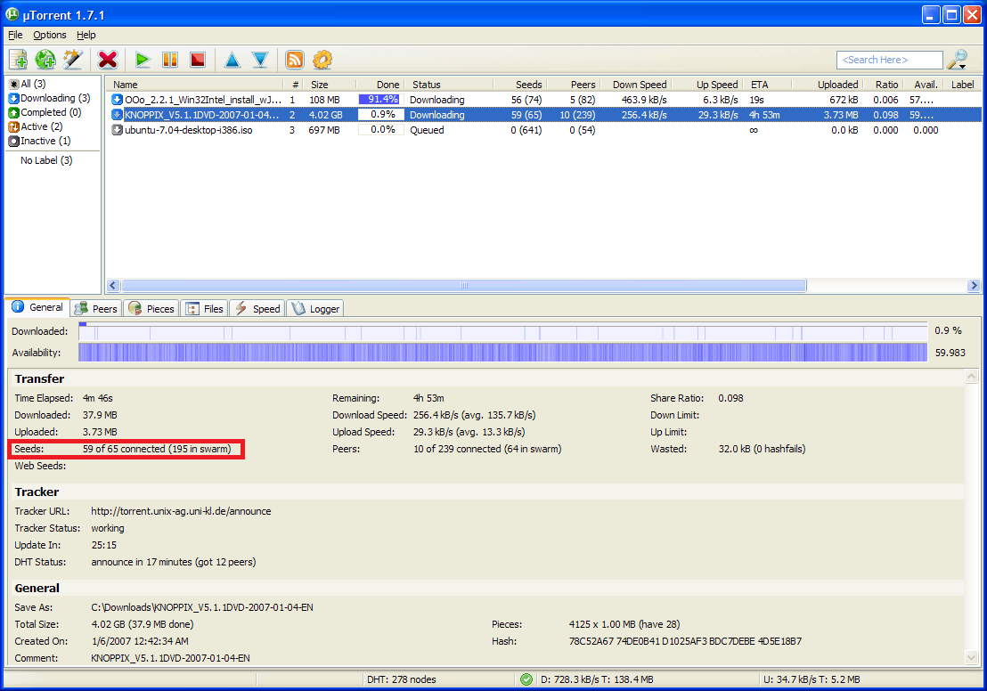
Task: Click in the Search Here field
Action: (x=889, y=60)
